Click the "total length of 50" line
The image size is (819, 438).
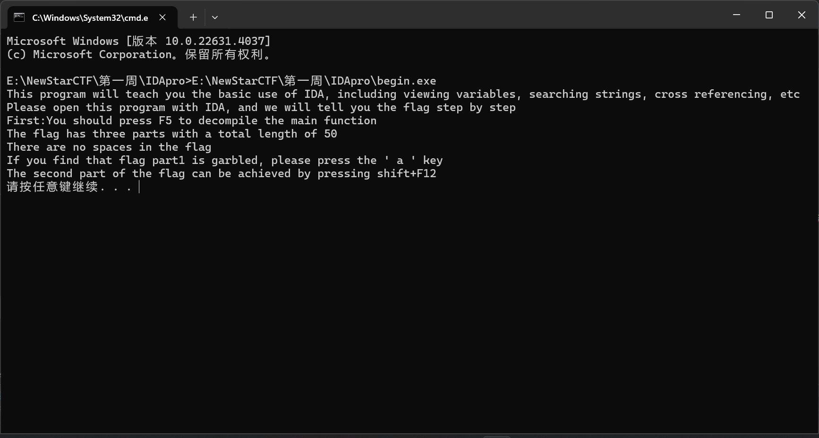point(171,134)
